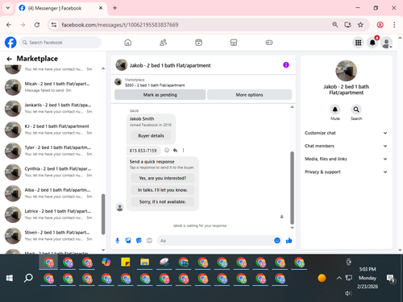Open Sticky Notes from taskbar
The height and width of the screenshot is (302, 403).
coord(126,263)
